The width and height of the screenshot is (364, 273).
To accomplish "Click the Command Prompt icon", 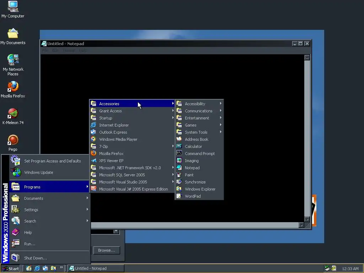I will [179, 153].
